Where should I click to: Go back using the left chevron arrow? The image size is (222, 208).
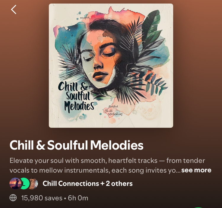(x=14, y=9)
